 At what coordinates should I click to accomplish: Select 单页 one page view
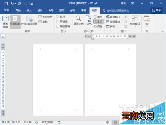coord(98,17)
